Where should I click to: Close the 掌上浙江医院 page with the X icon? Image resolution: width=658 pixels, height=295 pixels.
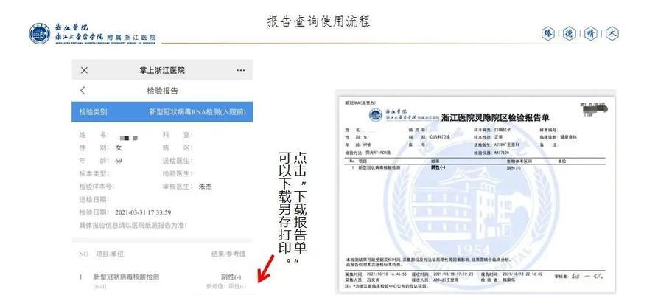pyautogui.click(x=84, y=70)
